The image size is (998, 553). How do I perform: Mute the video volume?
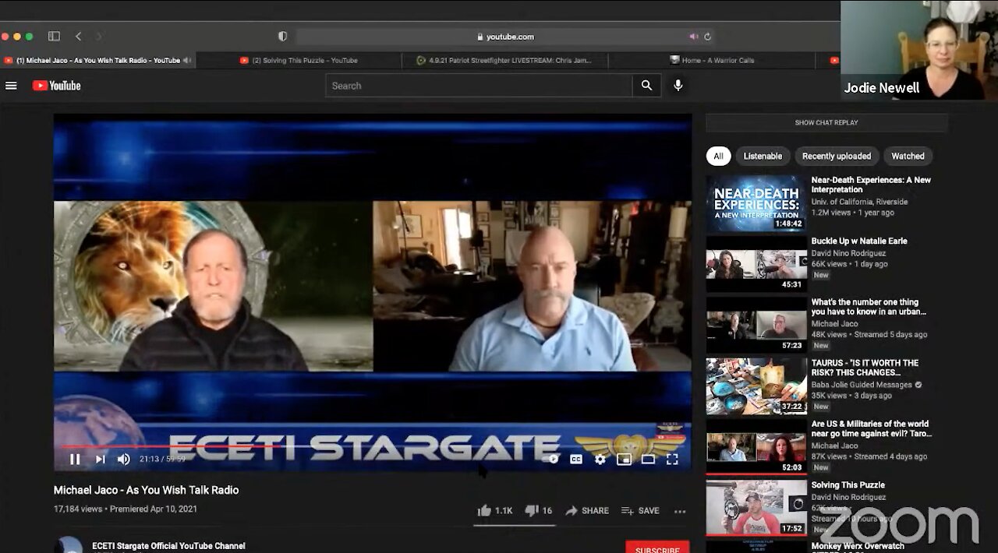tap(123, 460)
